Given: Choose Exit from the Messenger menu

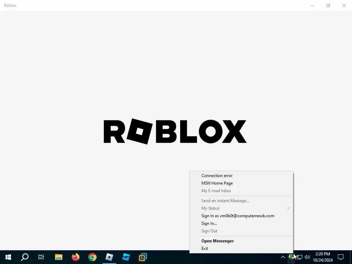Looking at the screenshot, I should 241,249.
